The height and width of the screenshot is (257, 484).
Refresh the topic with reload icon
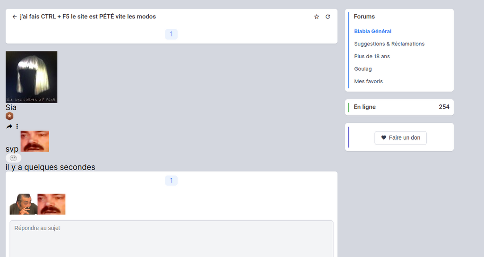[x=328, y=17]
